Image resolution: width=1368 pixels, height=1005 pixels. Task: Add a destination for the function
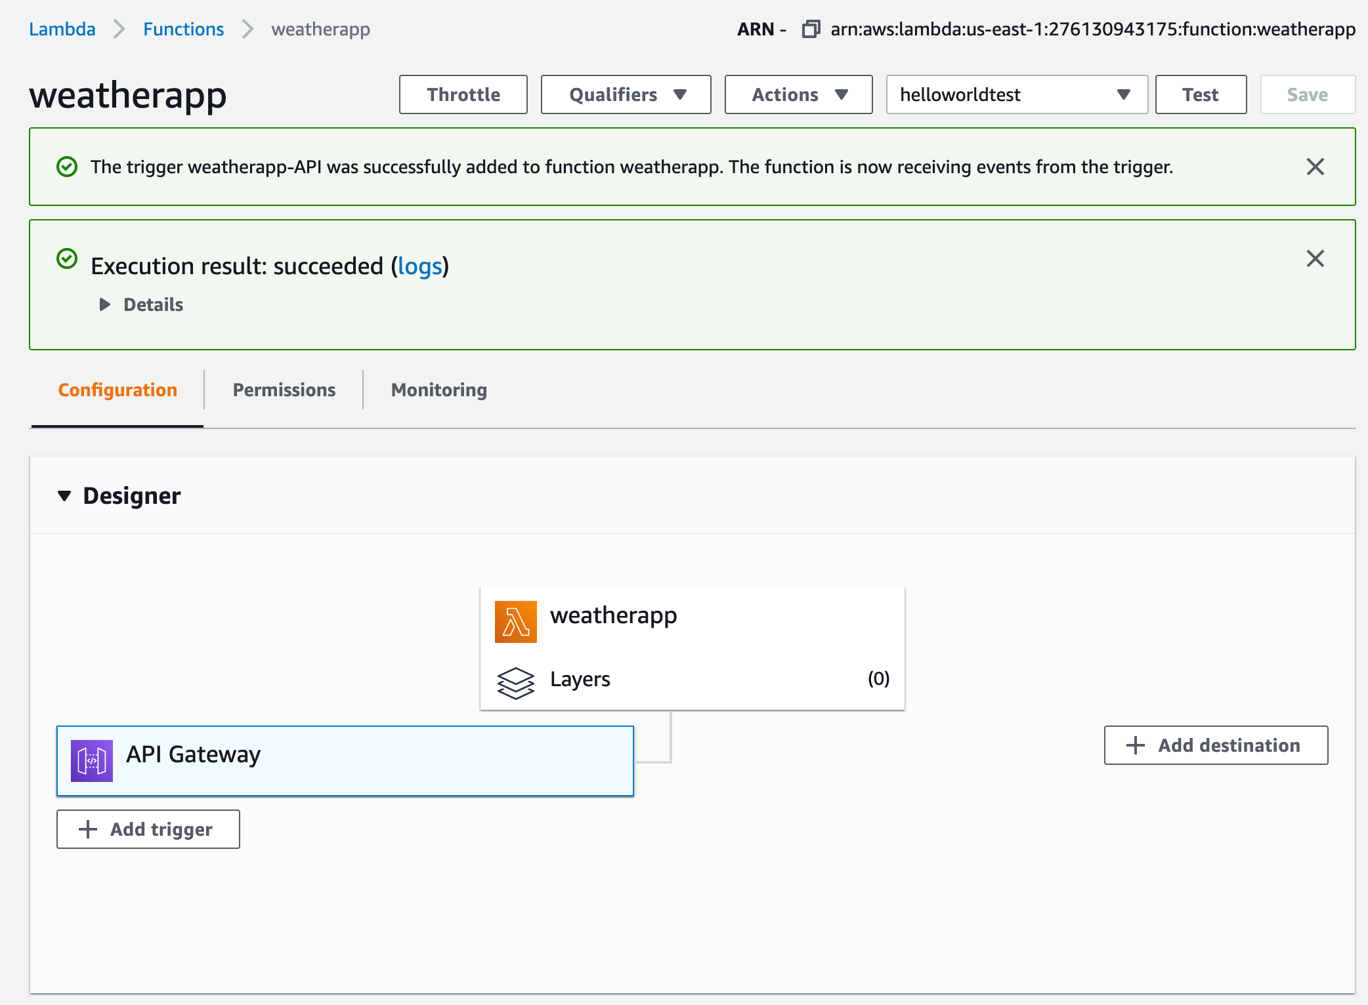pyautogui.click(x=1216, y=745)
